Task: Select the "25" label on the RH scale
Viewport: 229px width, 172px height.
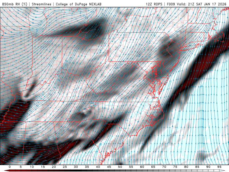Action: tap(65, 167)
